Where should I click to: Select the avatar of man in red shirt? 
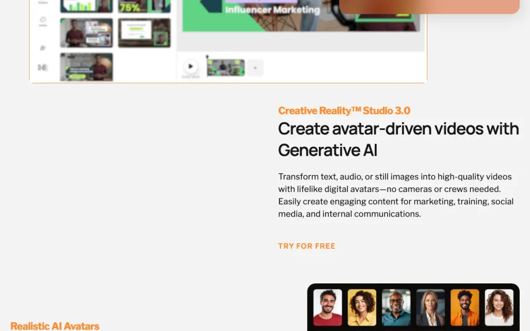tap(328, 307)
